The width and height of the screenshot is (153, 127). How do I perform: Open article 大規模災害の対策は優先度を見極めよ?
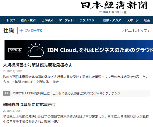tap(37, 65)
